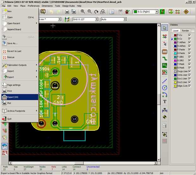Toggle F.Cu layer visibility checkbox

[189, 35]
